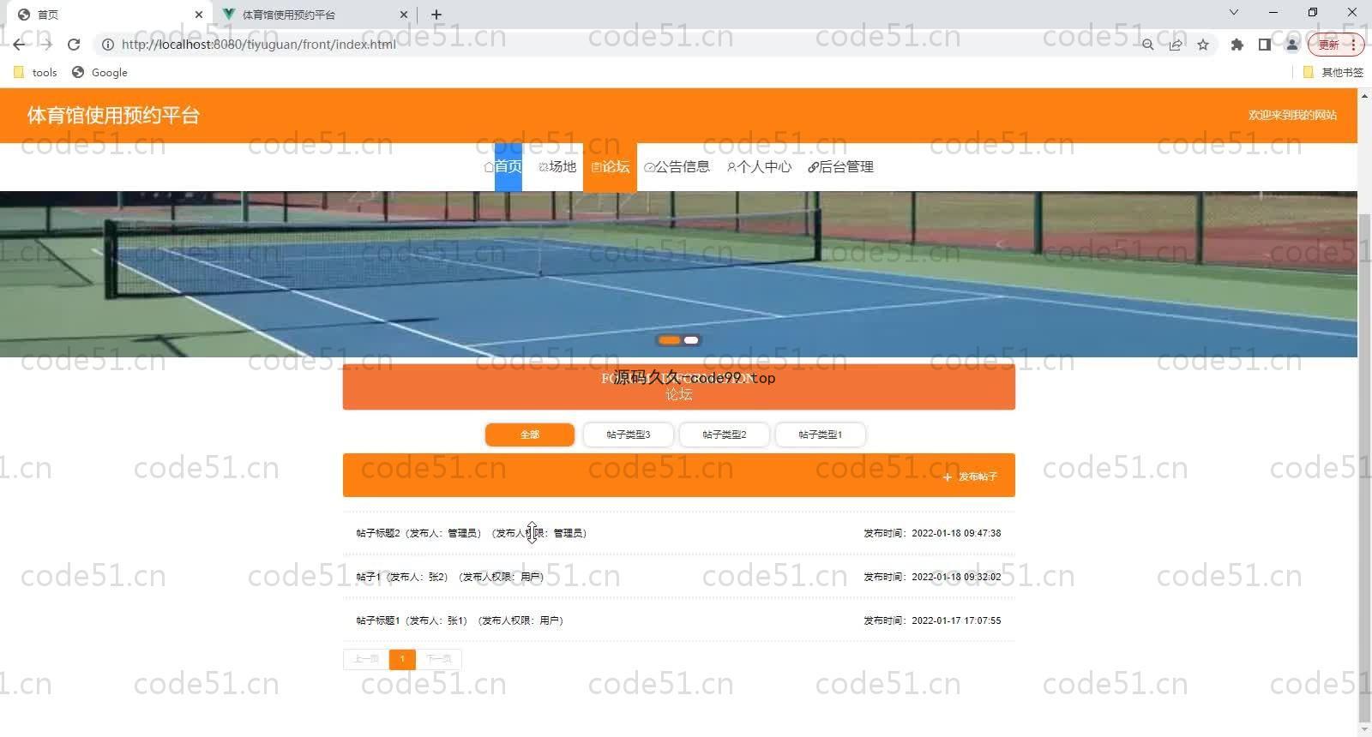Open the 其他书签 bookmarks folder
The width and height of the screenshot is (1372, 737).
click(1333, 73)
